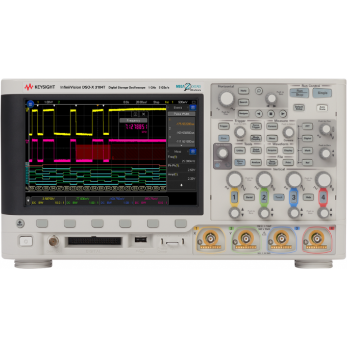Tap the 500mV trigger level readout

tap(183, 102)
